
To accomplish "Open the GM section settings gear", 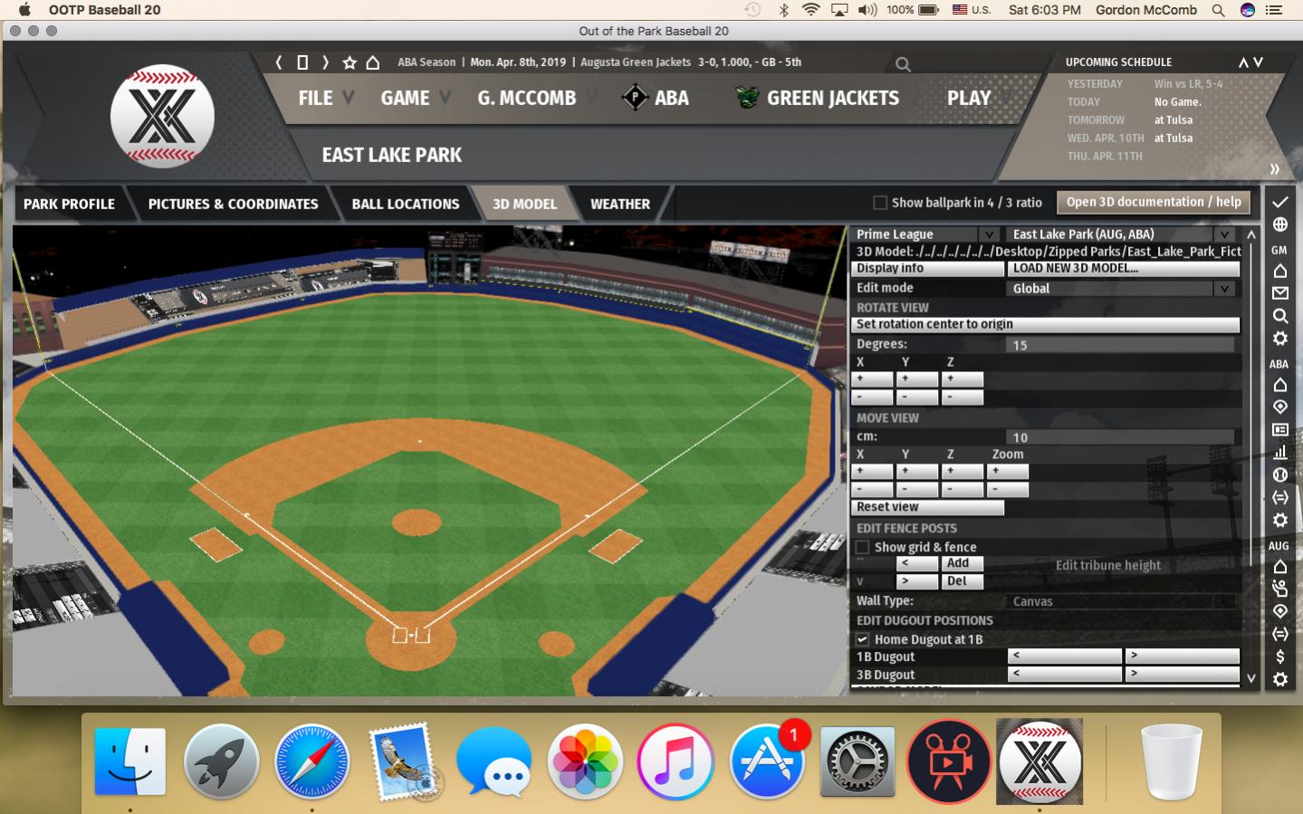I will pos(1279,339).
